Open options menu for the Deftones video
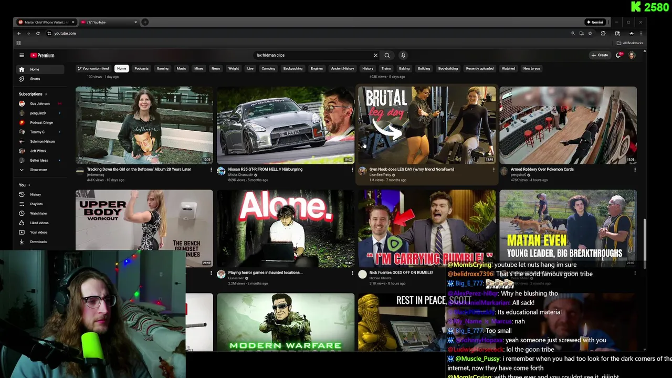 [x=211, y=170]
